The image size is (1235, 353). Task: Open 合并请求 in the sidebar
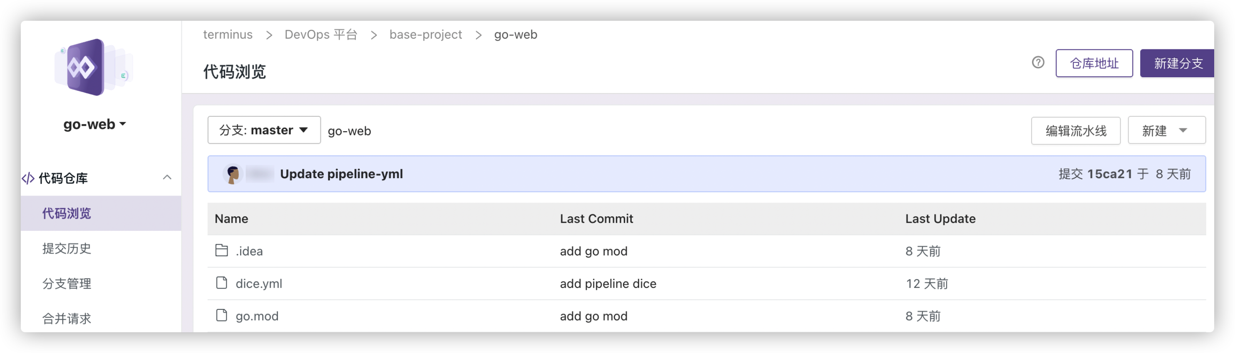[67, 318]
